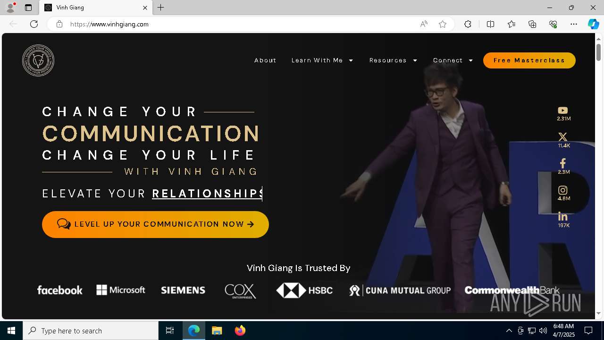Open the Instagram social icon
This screenshot has width=604, height=340.
coord(562,190)
